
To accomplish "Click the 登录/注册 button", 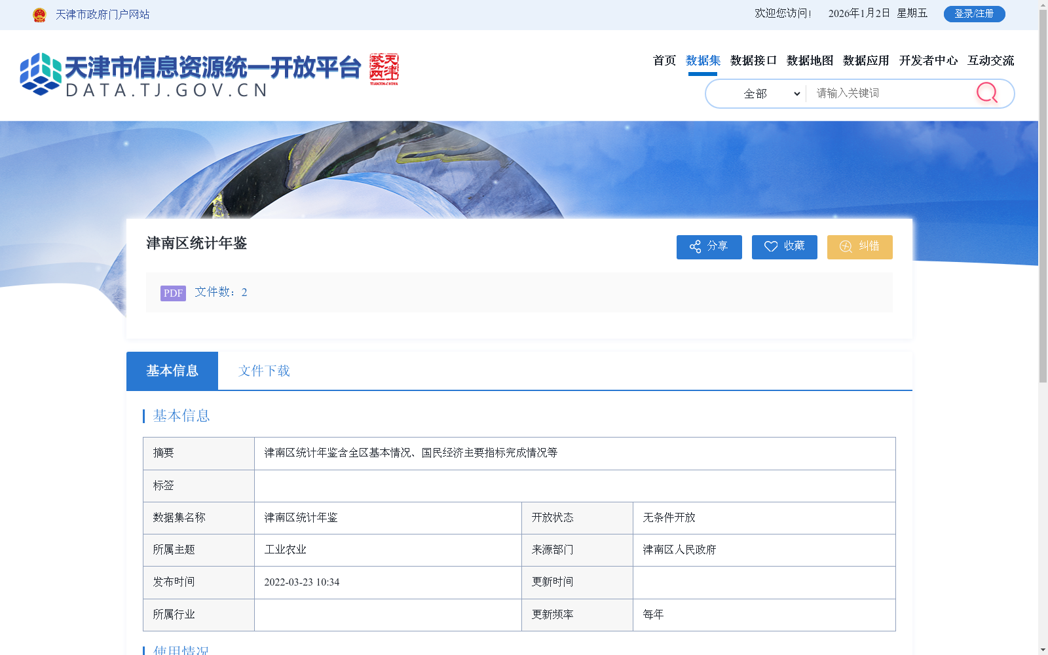I will [x=974, y=13].
